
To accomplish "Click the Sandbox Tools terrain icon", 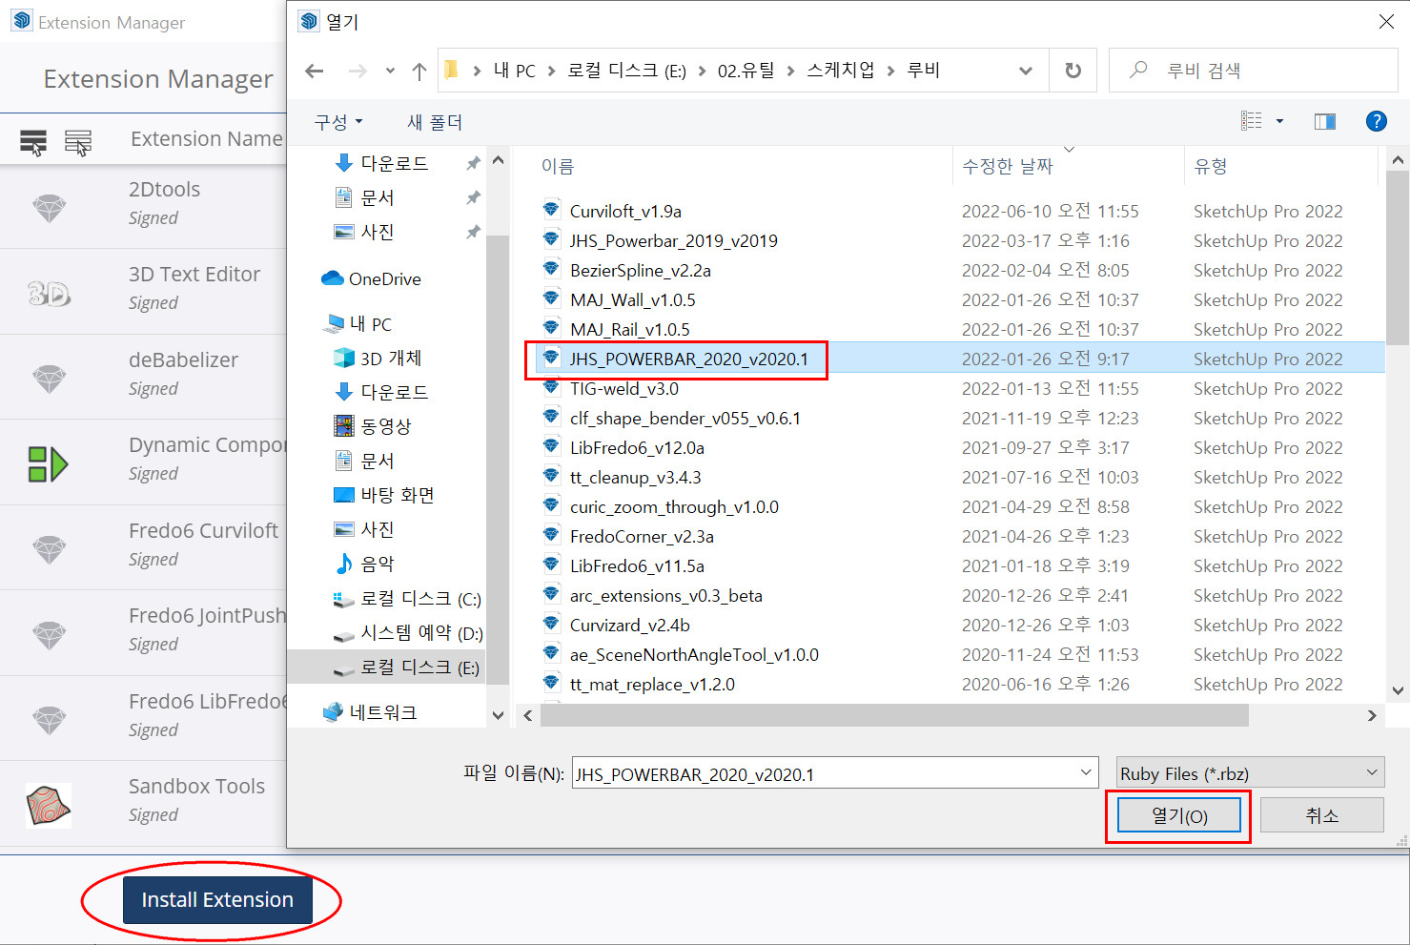I will click(49, 806).
